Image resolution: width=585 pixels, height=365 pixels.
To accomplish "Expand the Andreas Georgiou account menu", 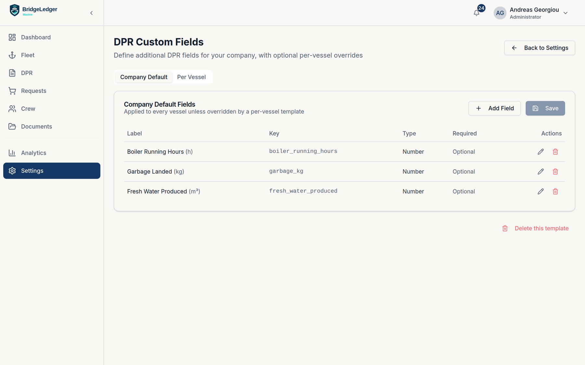I will click(x=565, y=13).
